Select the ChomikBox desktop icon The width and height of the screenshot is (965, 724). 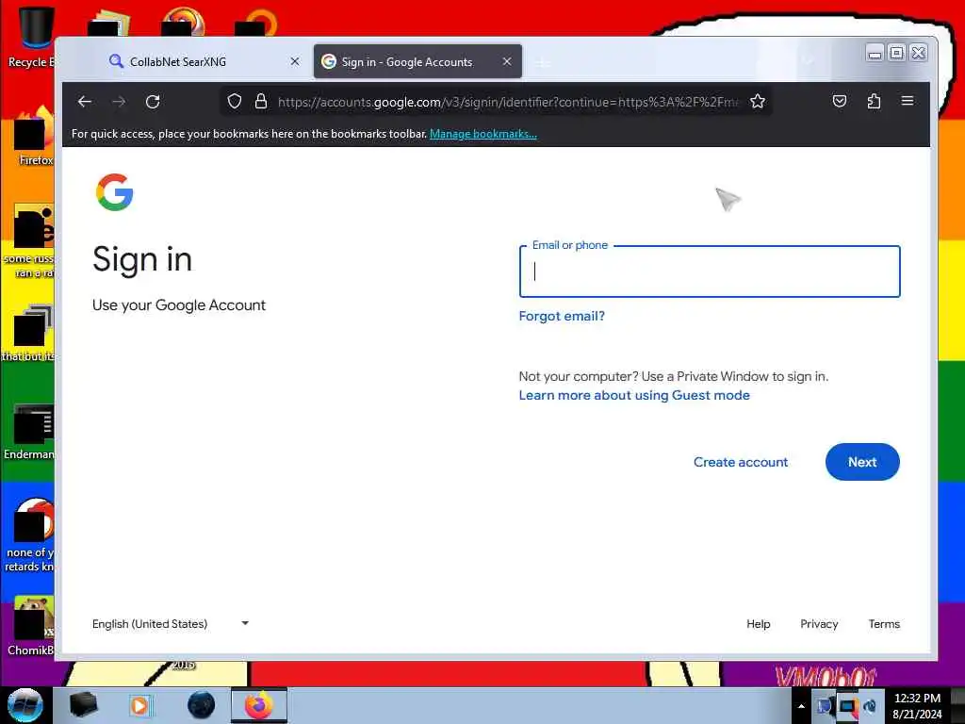(x=31, y=625)
